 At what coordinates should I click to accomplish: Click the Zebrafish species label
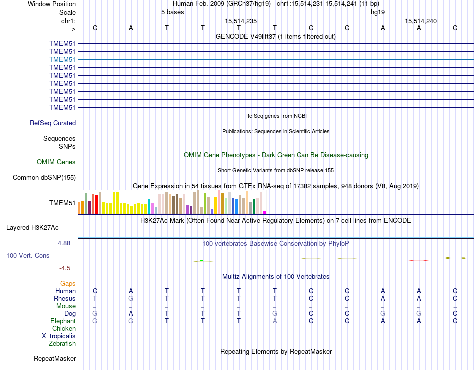pos(62,344)
